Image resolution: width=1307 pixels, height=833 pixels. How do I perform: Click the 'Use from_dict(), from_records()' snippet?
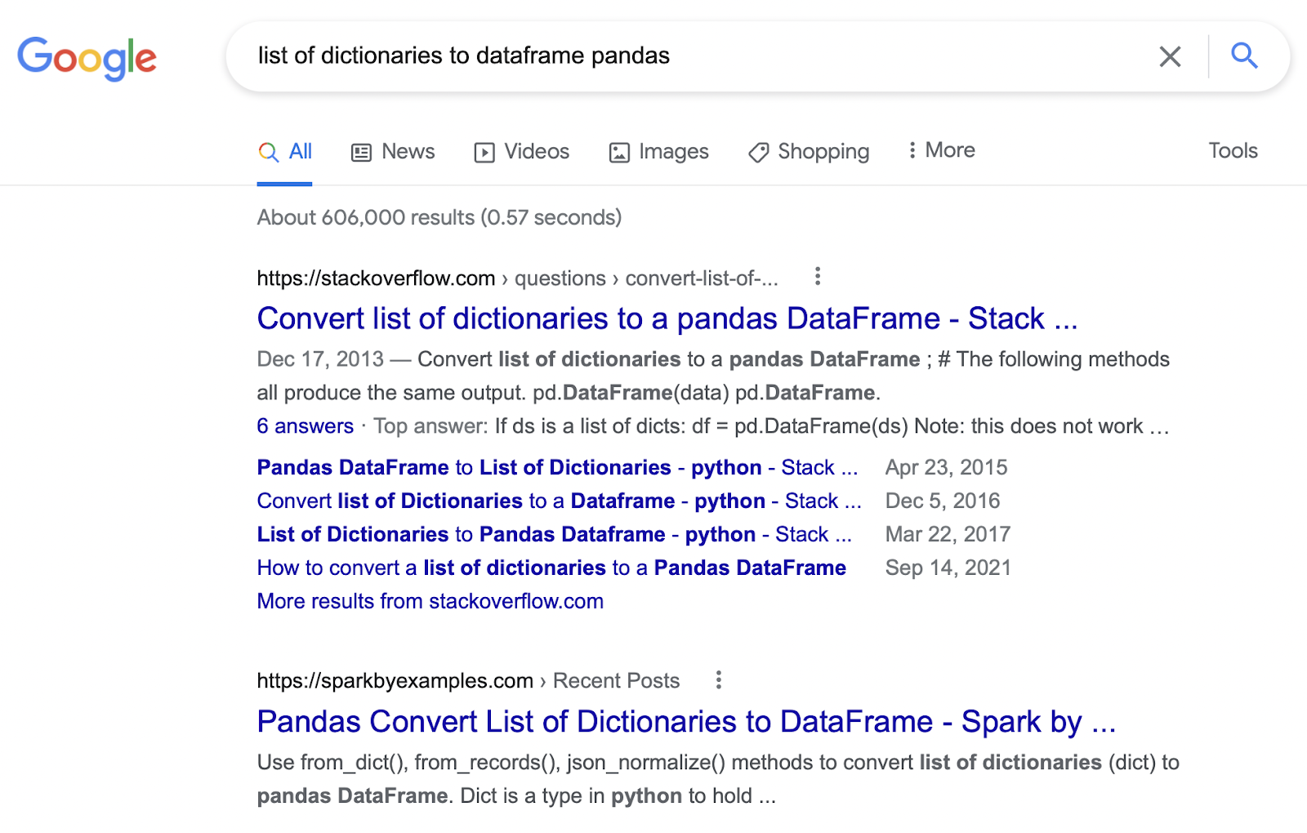(718, 779)
